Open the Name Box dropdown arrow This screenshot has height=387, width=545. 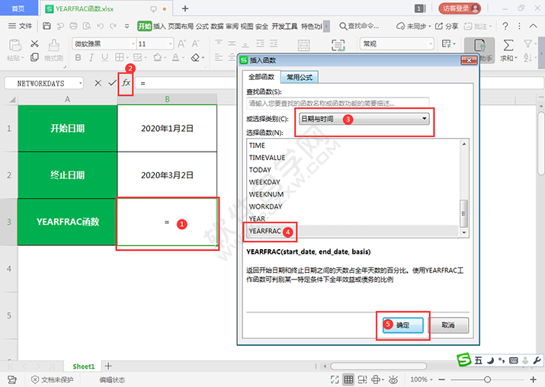click(80, 83)
